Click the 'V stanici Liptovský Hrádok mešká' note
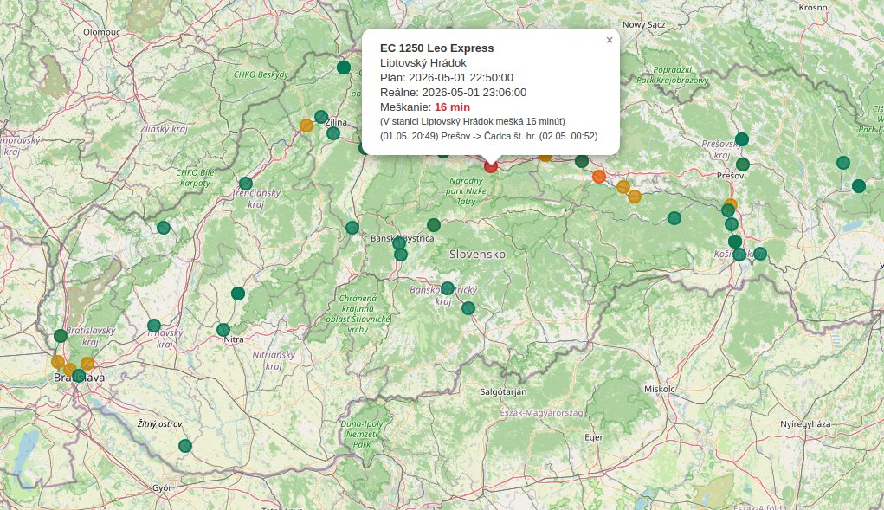The width and height of the screenshot is (884, 510). click(473, 122)
